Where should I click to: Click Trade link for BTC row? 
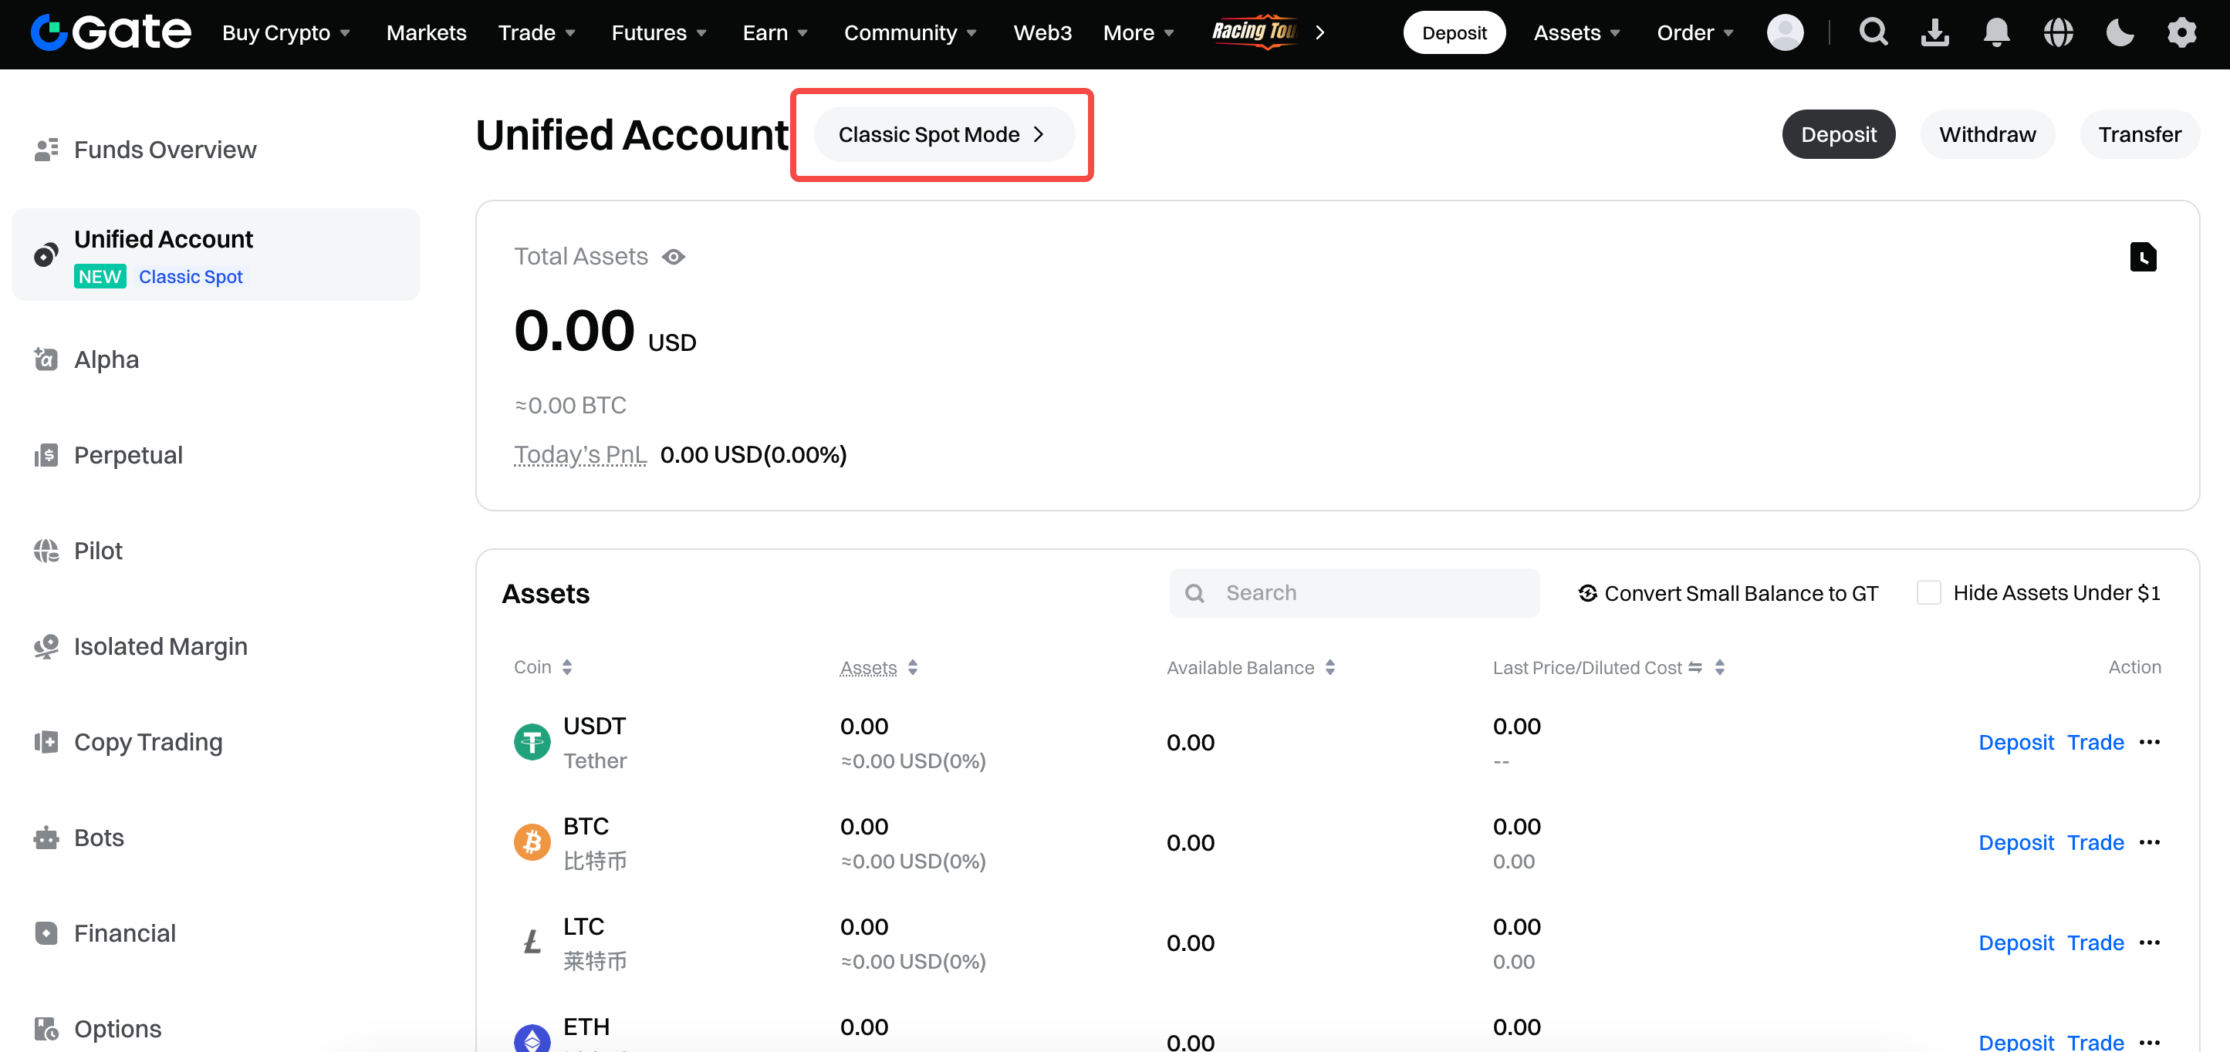pos(2095,843)
